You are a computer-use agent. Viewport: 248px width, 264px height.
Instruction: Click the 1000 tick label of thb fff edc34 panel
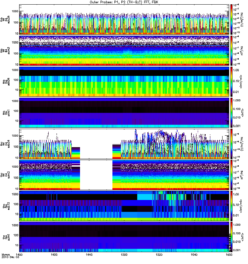point(15,11)
